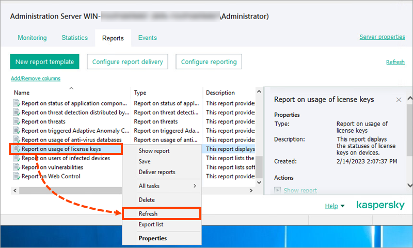Click the horizontal scrollbar left arrow
This screenshot has height=248, width=413.
(x=15, y=191)
